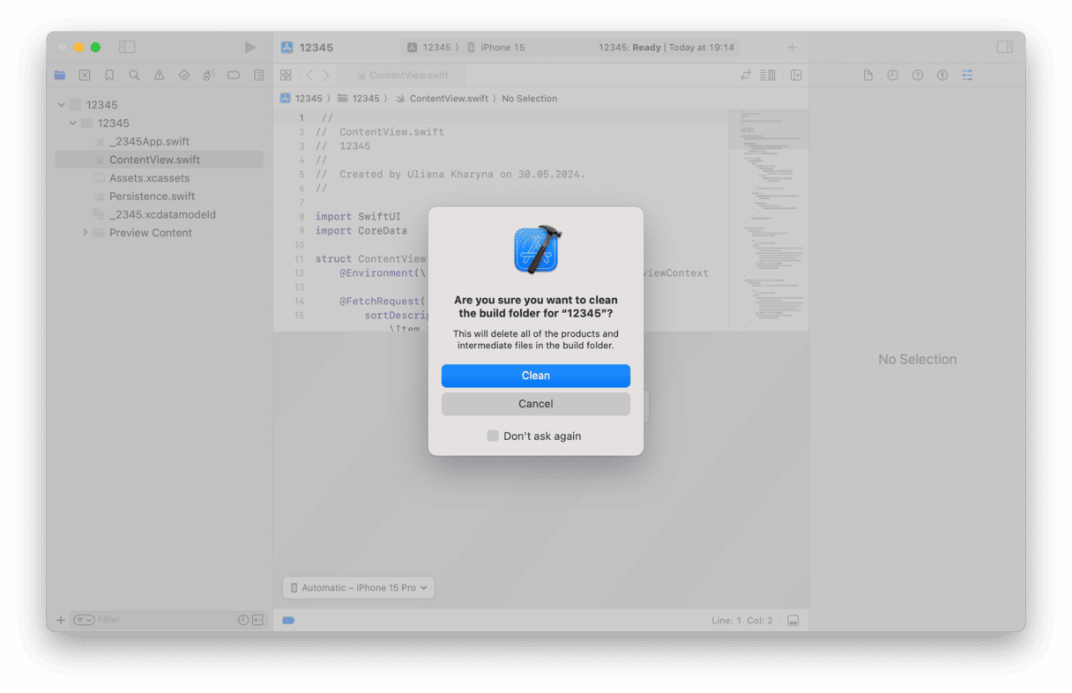Open the Find navigator magnifier icon

[x=134, y=76]
